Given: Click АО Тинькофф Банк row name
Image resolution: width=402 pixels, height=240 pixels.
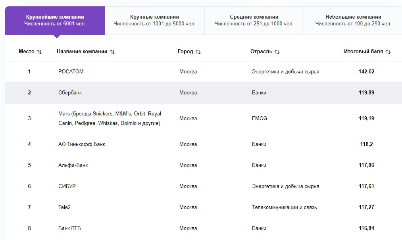Looking at the screenshot, I should (x=82, y=144).
